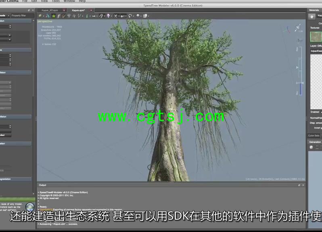322x232 pixels.
Task: Click the small twig toolbar icon
Action: click(74, 16)
